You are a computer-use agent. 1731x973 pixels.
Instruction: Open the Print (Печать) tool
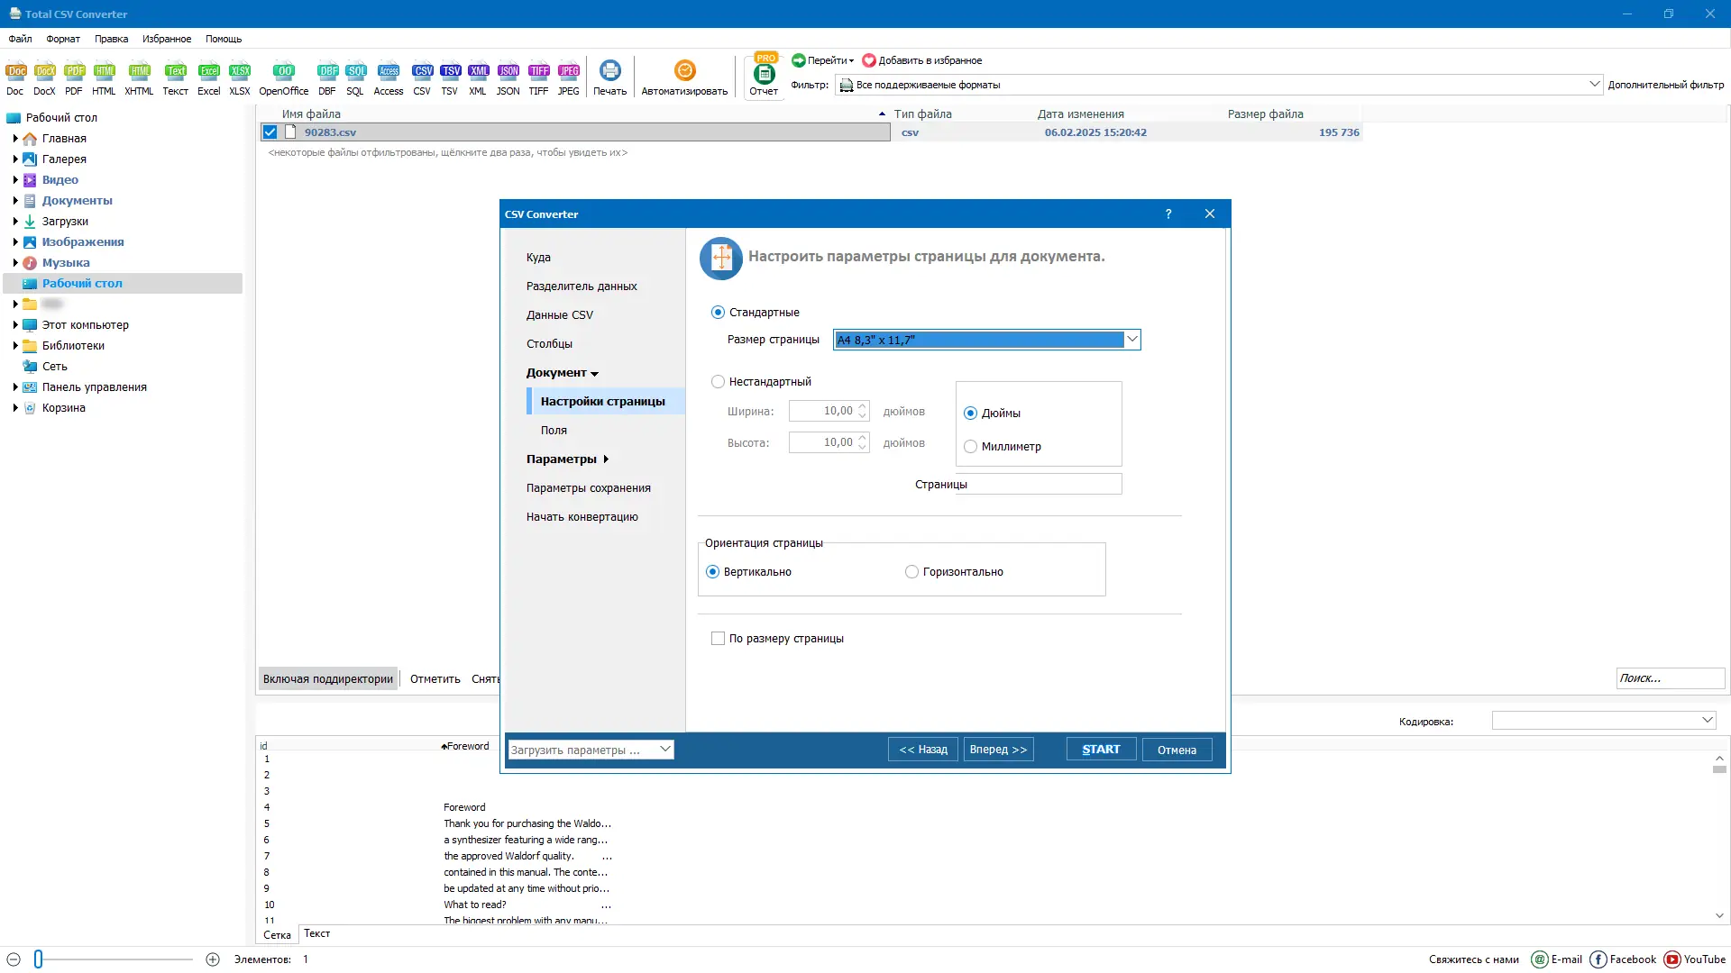point(609,77)
